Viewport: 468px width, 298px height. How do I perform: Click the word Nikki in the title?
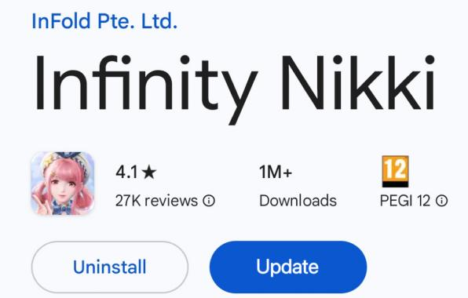(357, 82)
